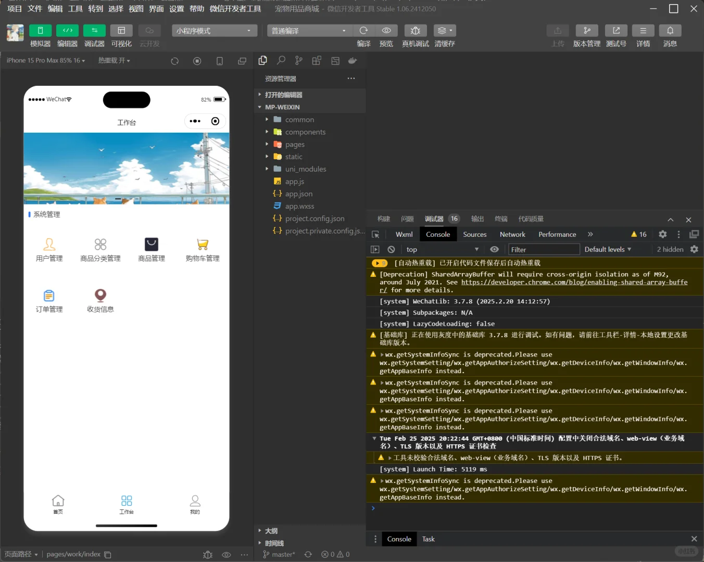704x562 pixels.
Task: Open the 普通编译 compile mode dropdown
Action: pyautogui.click(x=310, y=31)
